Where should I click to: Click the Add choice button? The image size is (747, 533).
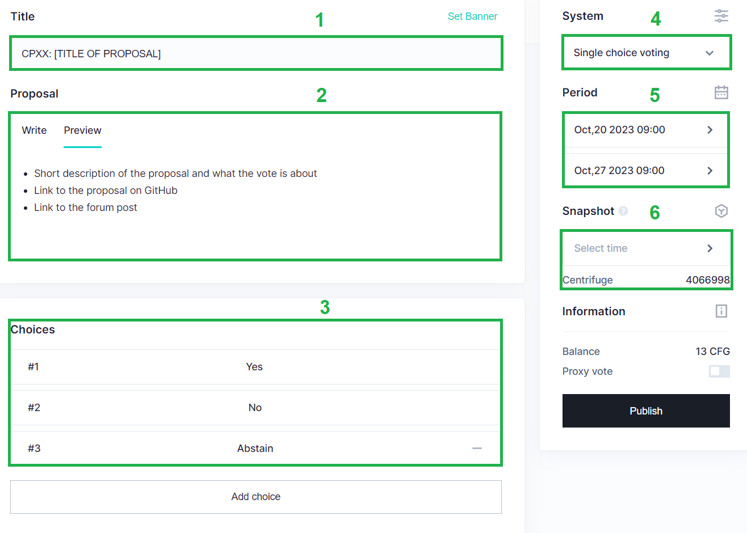255,497
